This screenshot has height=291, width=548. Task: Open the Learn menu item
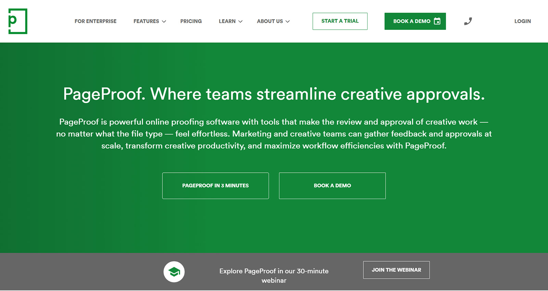(x=227, y=21)
